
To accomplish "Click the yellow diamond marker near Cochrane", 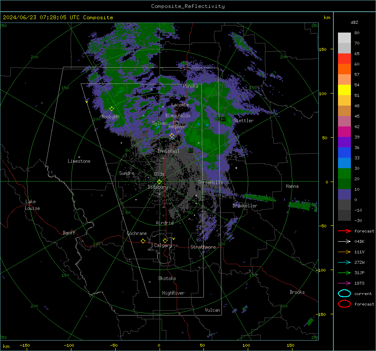I will (143, 241).
